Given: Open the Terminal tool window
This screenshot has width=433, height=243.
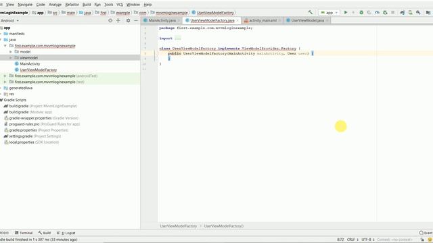Looking at the screenshot, I should [x=24, y=233].
